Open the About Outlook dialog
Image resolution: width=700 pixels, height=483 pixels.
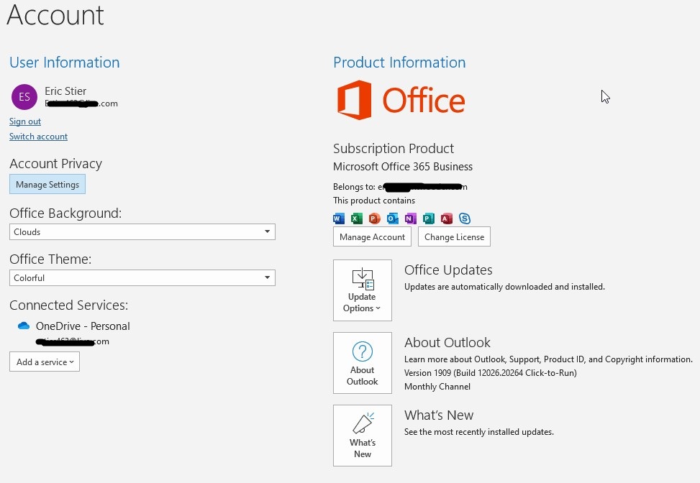[362, 363]
